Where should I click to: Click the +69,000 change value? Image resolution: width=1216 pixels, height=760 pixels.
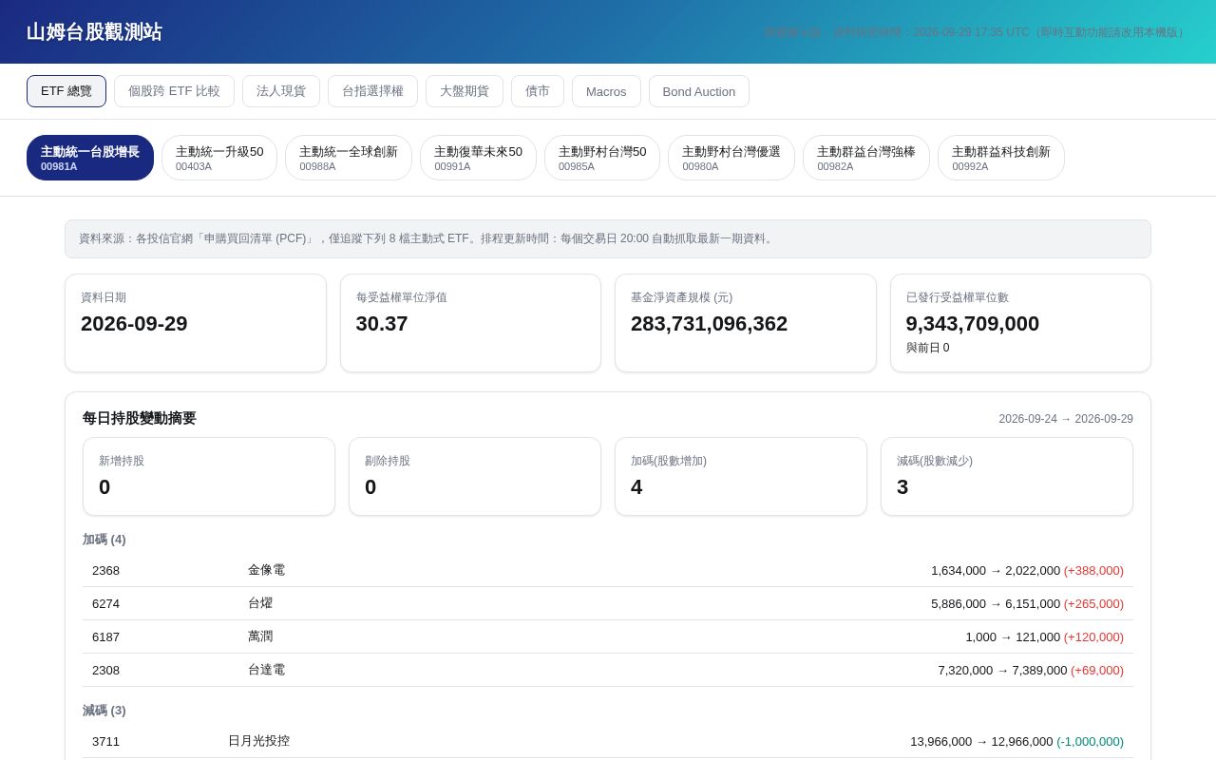click(1097, 670)
